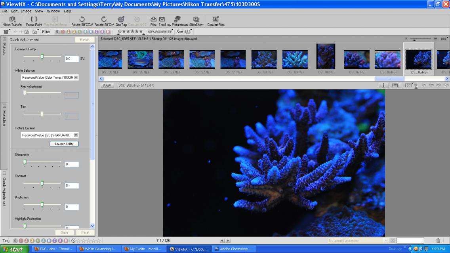
Task: Click the Email toolbar icon
Action: coord(162,21)
